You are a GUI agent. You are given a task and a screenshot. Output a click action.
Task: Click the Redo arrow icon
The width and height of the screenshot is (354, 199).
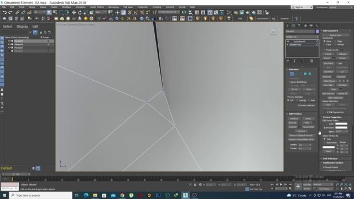pos(11,12)
